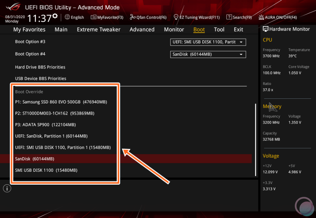Click the Hardware Monitor monitor icon

coord(266,29)
